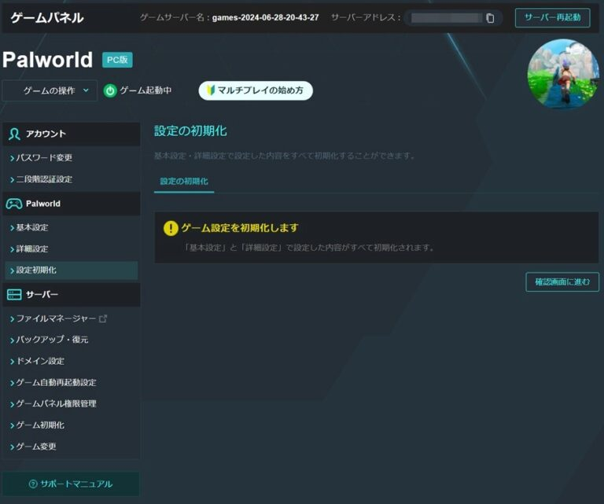Click the Palworld sidebar section header

tap(72, 204)
